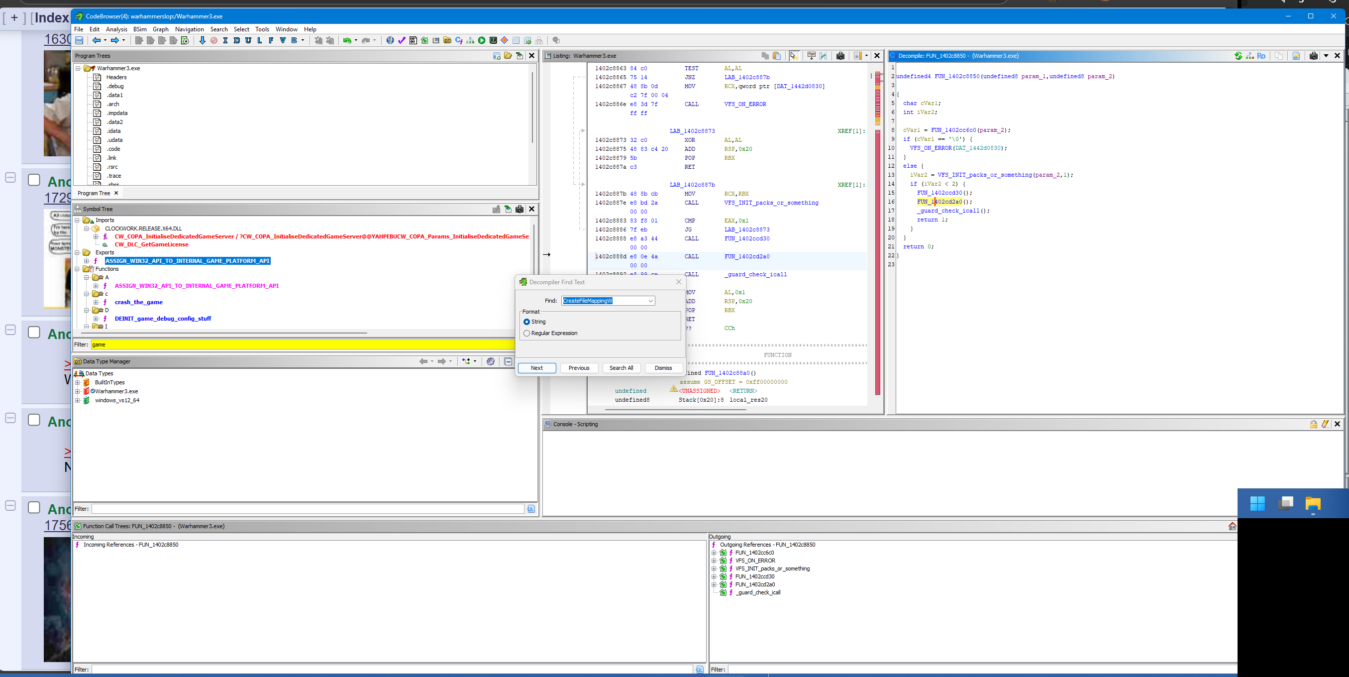The image size is (1349, 677).
Task: Click the blue back navigation arrow
Action: 97,40
